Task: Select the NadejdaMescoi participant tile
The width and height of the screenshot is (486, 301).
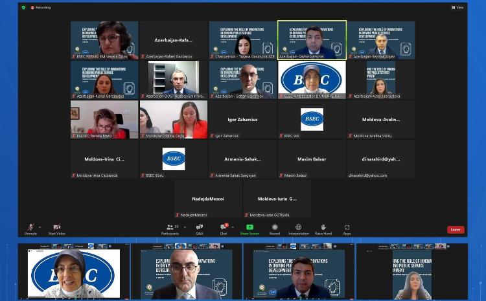Action: point(208,199)
